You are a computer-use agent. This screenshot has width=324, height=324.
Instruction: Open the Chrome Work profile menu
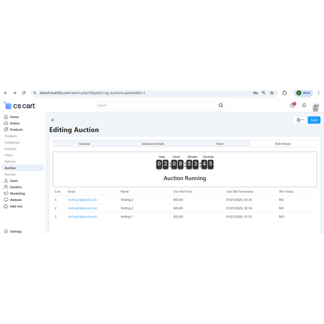click(303, 93)
